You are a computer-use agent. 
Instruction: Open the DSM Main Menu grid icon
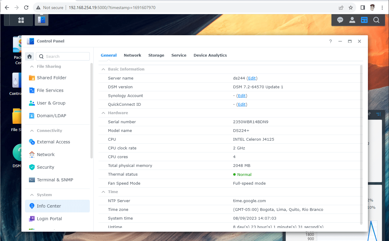[21, 20]
